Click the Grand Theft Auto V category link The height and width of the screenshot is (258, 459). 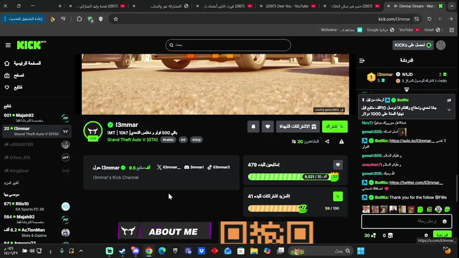132,140
